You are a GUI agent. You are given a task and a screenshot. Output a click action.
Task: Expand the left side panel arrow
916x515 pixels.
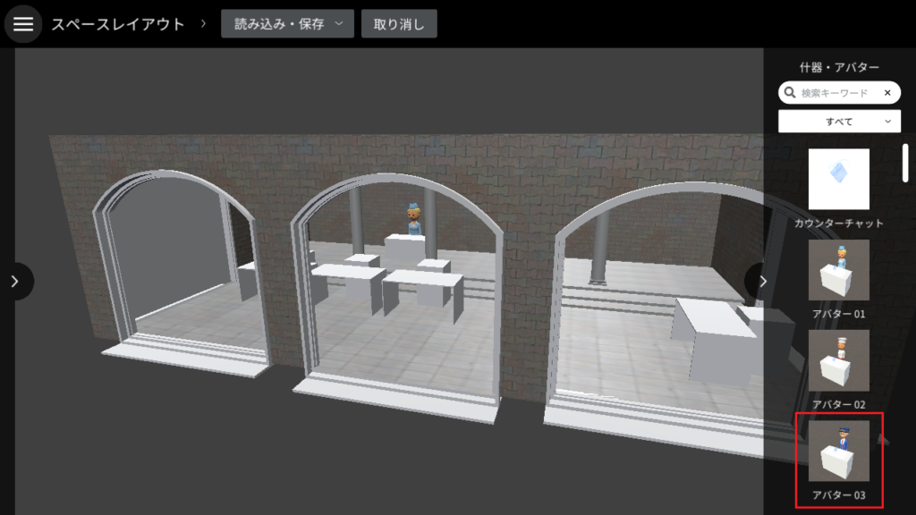click(16, 282)
